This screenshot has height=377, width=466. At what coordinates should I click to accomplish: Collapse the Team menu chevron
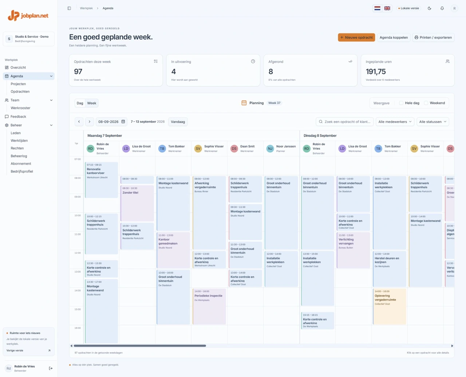51,100
